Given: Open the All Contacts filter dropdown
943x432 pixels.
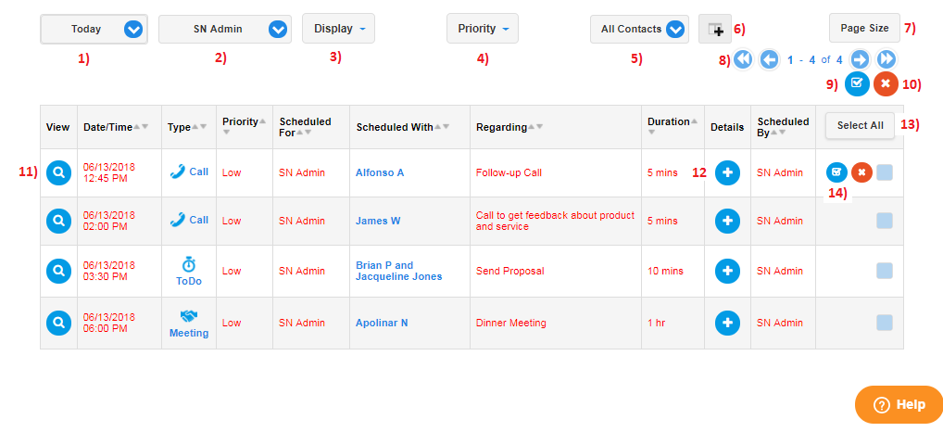Looking at the screenshot, I should pyautogui.click(x=639, y=29).
